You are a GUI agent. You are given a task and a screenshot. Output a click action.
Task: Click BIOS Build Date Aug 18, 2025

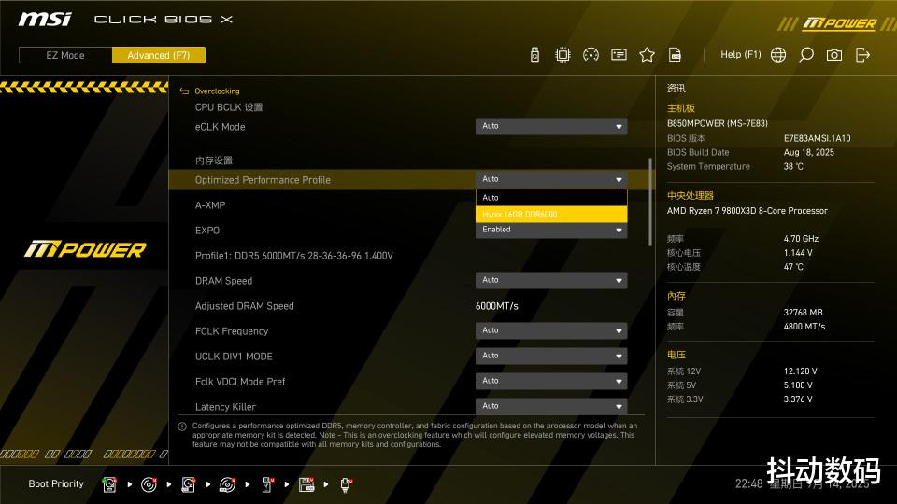coord(808,152)
